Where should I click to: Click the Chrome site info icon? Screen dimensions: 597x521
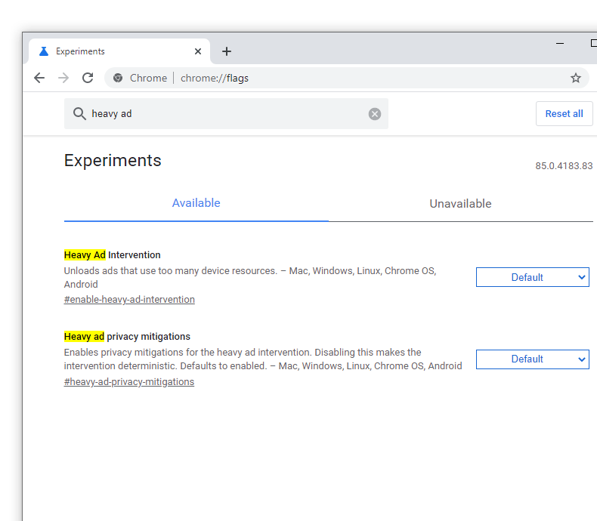pos(117,78)
